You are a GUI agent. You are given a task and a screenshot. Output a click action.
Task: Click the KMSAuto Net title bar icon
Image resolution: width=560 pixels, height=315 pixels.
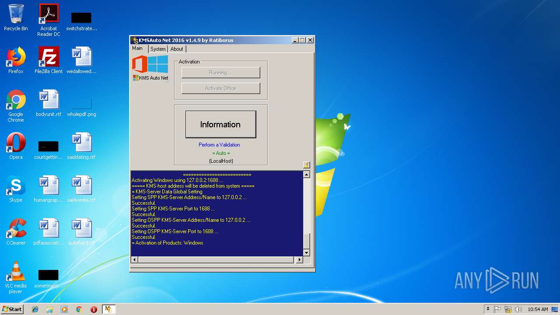pyautogui.click(x=135, y=40)
